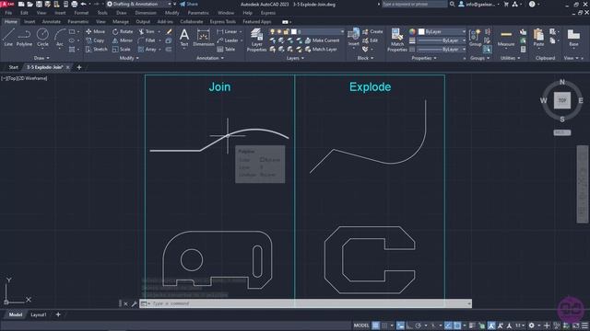Click the Group tool
This screenshot has height=331, width=590.
coord(476,38)
